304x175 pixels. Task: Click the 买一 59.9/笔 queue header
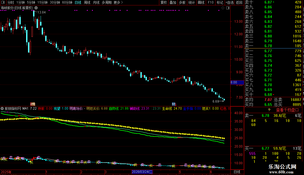(x=273, y=149)
